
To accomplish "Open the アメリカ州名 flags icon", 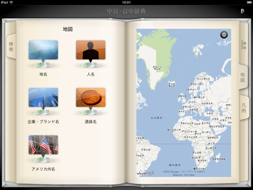I will tap(44, 148).
